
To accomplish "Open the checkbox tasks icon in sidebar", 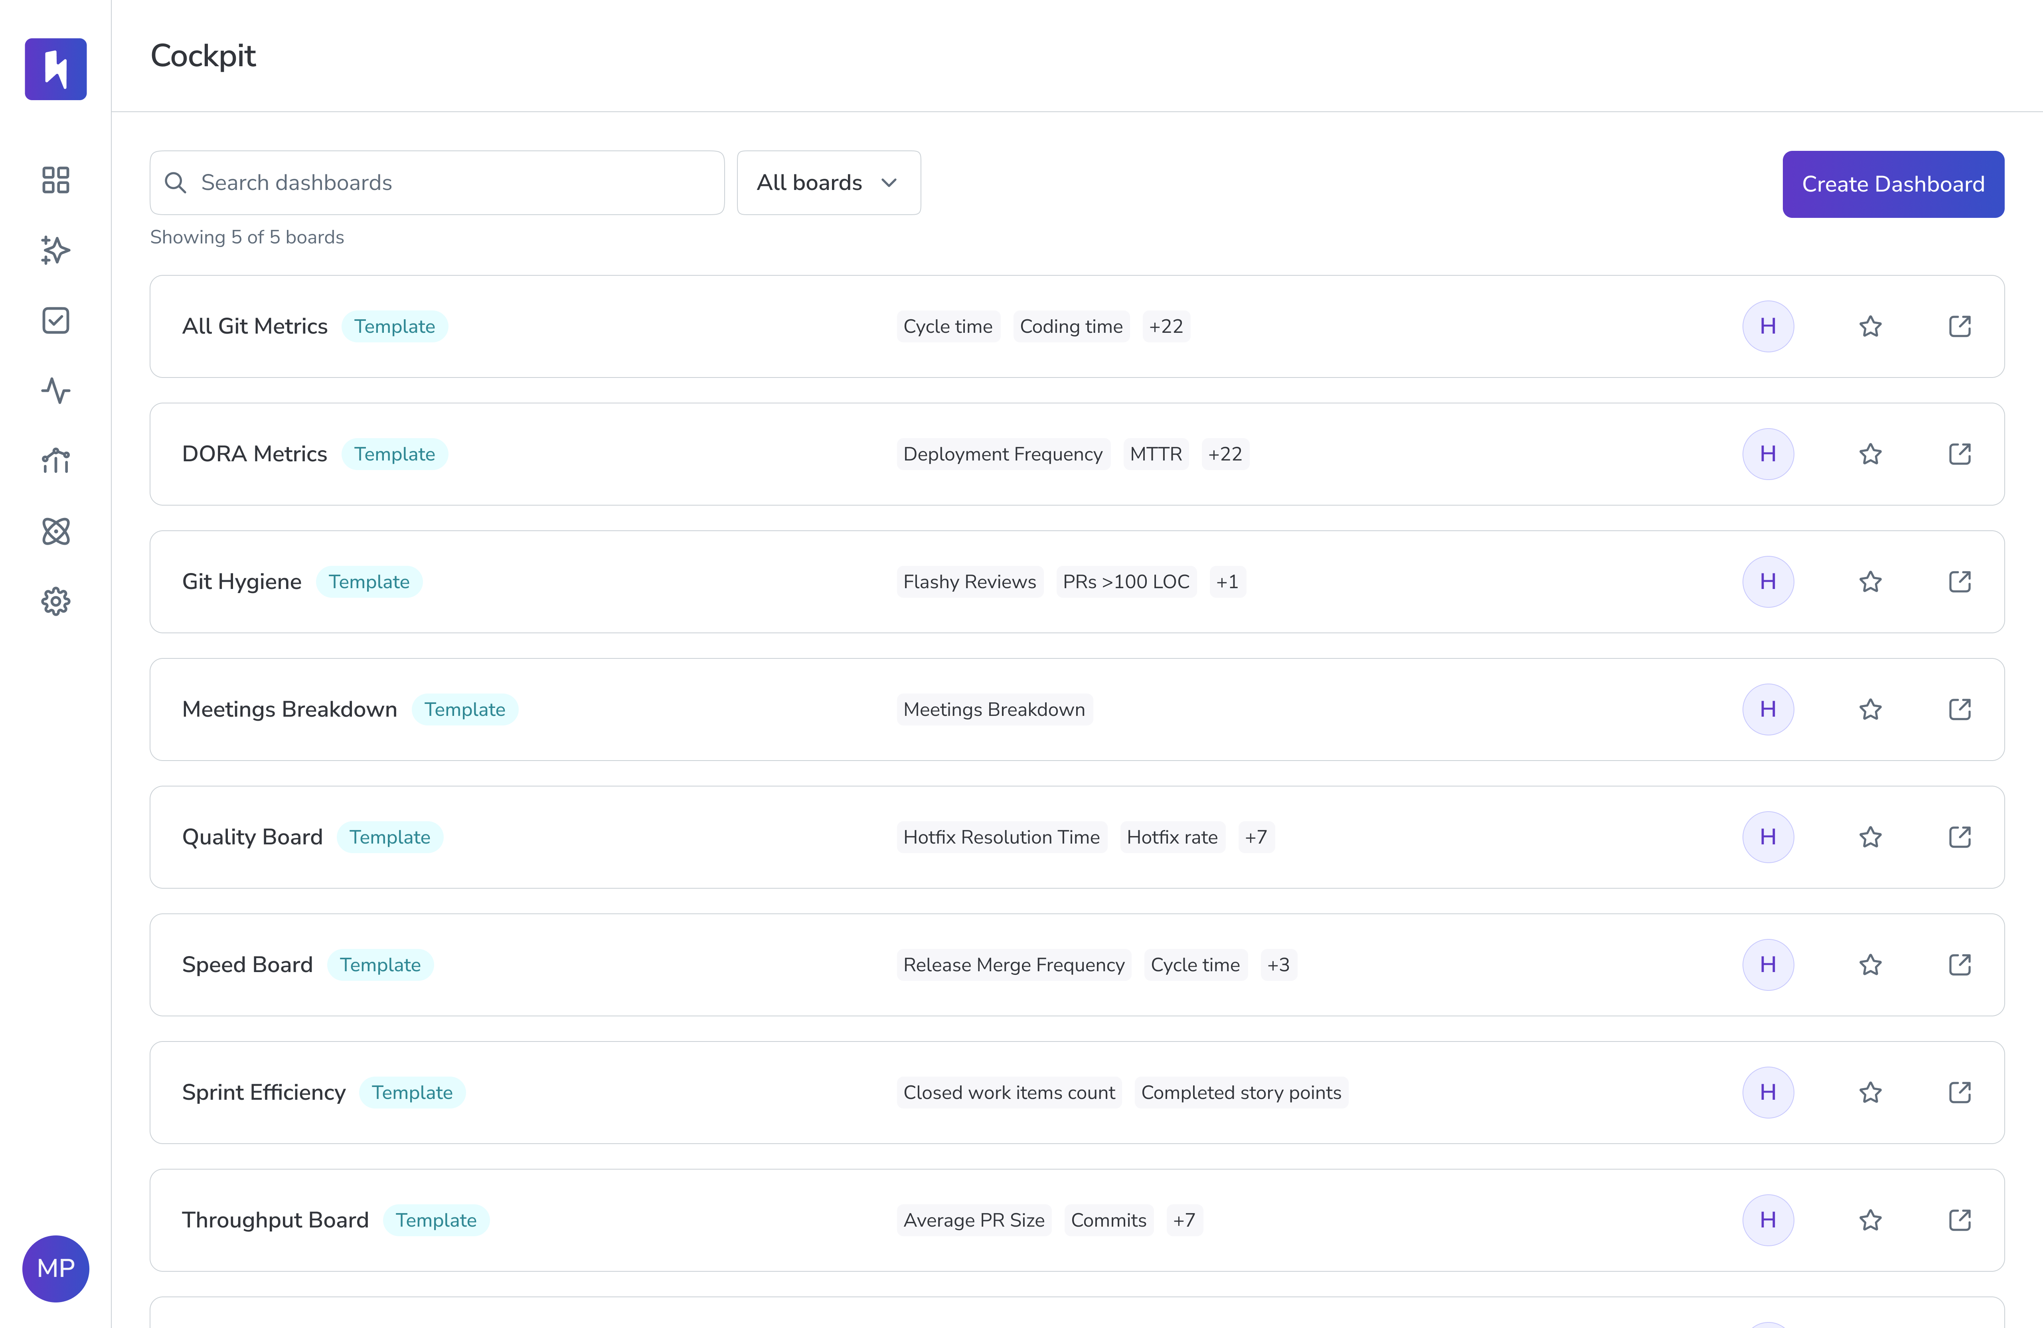I will (56, 321).
